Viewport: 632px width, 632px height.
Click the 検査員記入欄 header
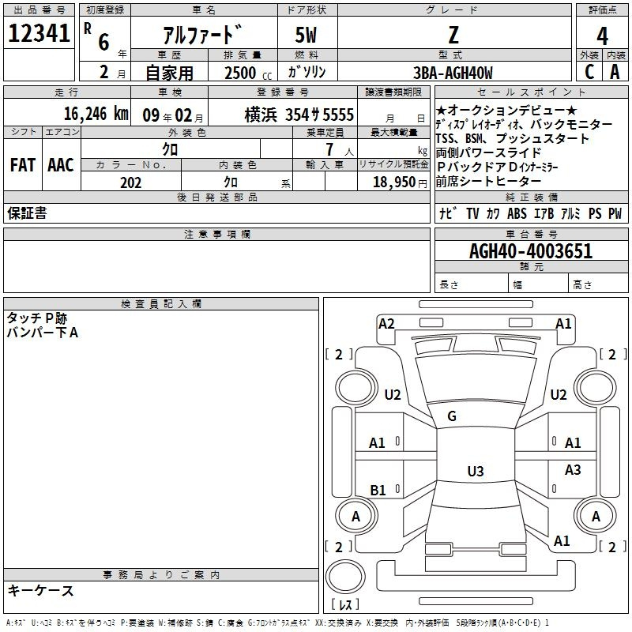click(161, 304)
